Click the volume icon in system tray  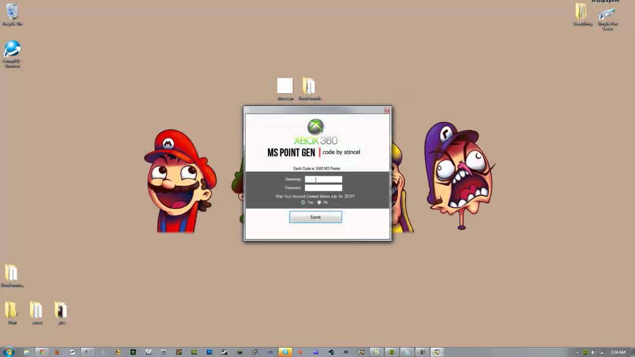coord(593,352)
